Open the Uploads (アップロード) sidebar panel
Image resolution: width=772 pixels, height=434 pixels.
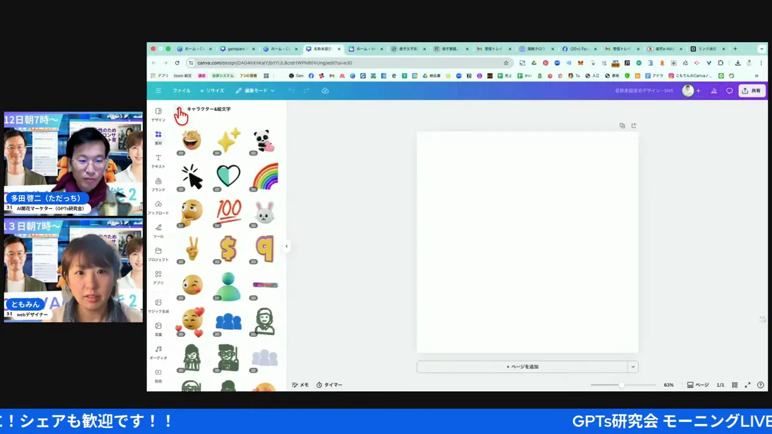[x=158, y=207]
